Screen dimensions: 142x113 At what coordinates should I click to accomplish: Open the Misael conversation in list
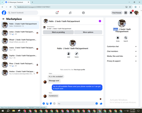coord(20,41)
